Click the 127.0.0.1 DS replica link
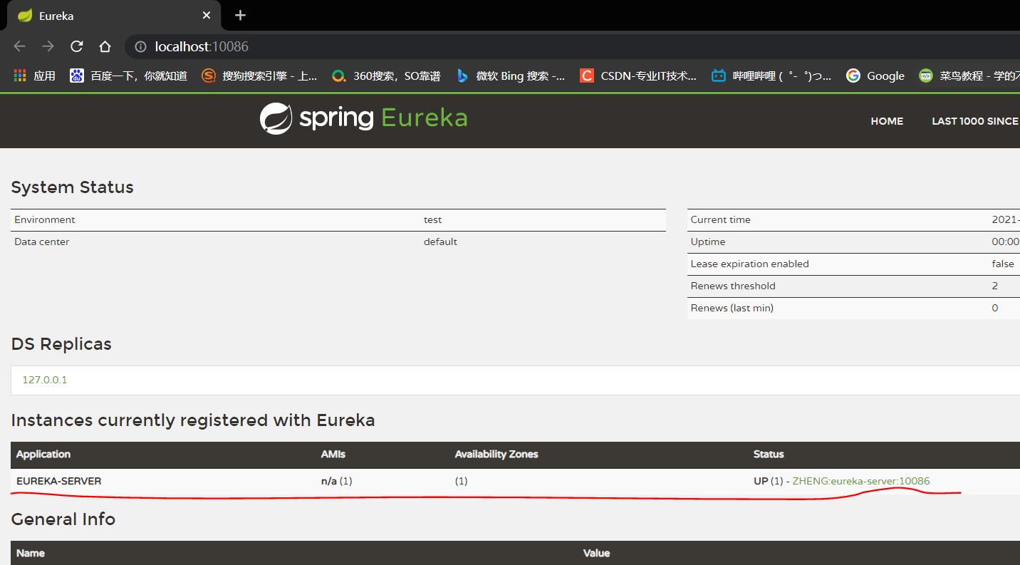The image size is (1020, 565). (44, 380)
